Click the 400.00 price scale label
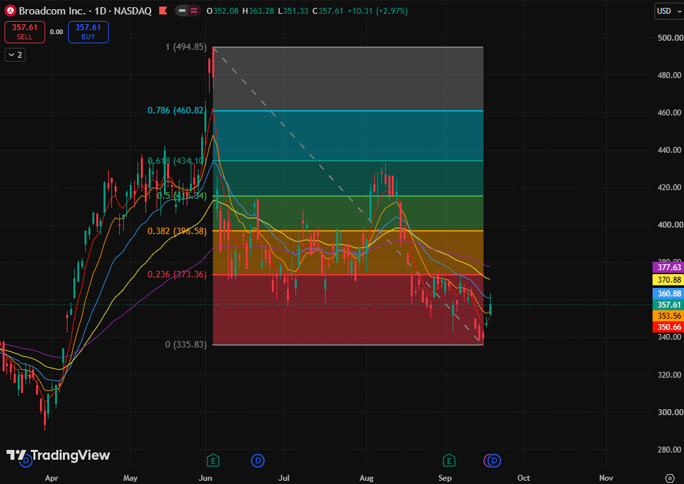This screenshot has width=684, height=484. pos(670,225)
